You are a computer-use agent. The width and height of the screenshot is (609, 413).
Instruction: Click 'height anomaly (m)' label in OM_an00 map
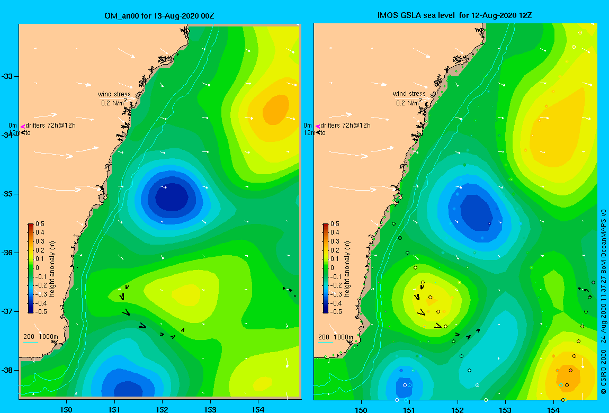[52, 268]
